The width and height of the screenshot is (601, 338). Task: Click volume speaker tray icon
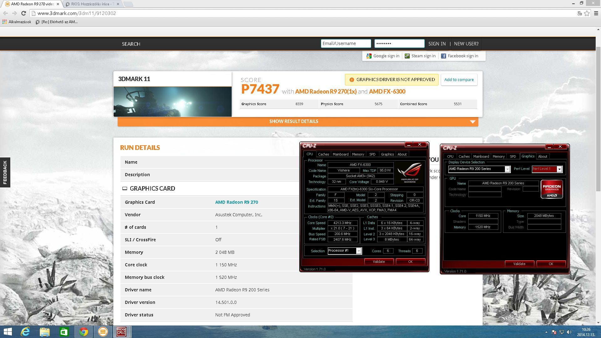tap(569, 332)
